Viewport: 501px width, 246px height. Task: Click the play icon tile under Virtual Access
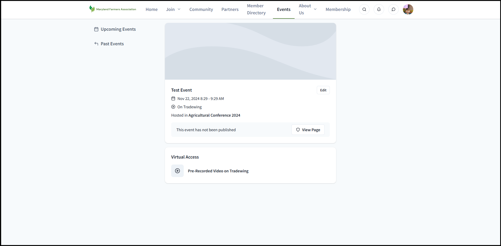pos(177,171)
